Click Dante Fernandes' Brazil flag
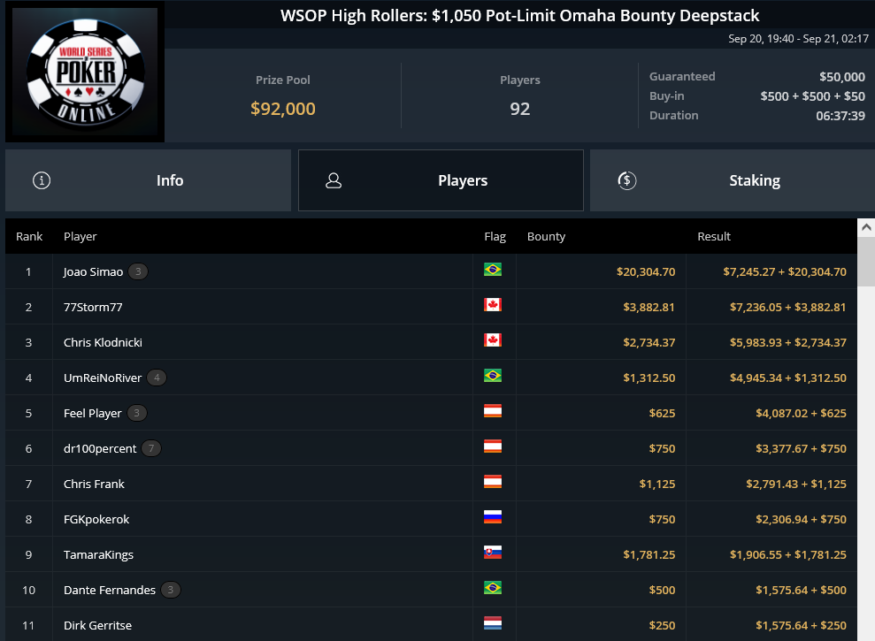The image size is (875, 641). 493,587
